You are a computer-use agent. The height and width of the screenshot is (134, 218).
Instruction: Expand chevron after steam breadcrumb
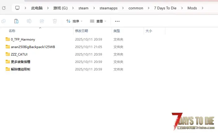pos(94,8)
